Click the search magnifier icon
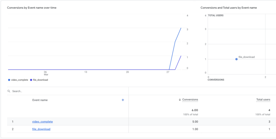Screen dimensions: 276x139 (9, 91)
